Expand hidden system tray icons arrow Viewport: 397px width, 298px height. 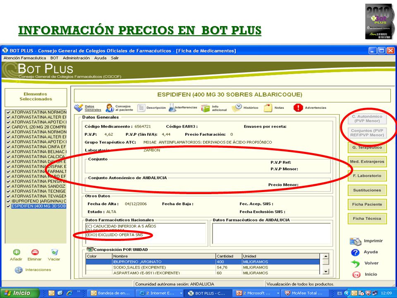click(x=347, y=293)
